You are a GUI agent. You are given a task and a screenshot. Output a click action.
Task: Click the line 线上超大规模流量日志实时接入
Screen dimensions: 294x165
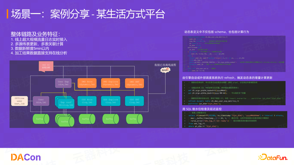39,39
